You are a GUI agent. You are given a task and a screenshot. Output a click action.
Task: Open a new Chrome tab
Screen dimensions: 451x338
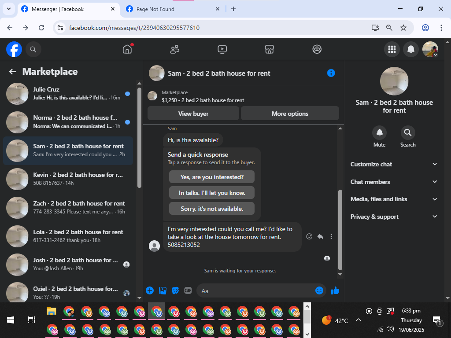coord(233,9)
